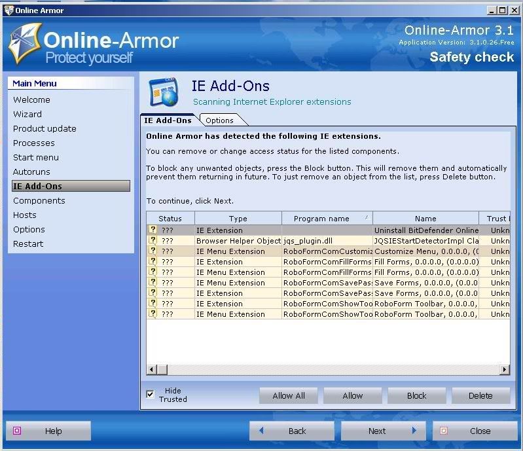This screenshot has height=451, width=523.
Task: Select the Uninstall BitDefender Online row name
Action: click(x=426, y=230)
